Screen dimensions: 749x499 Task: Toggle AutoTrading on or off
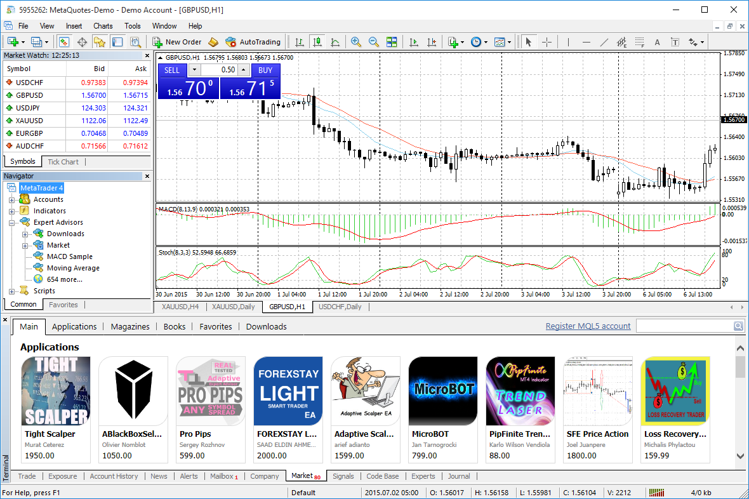coord(253,42)
